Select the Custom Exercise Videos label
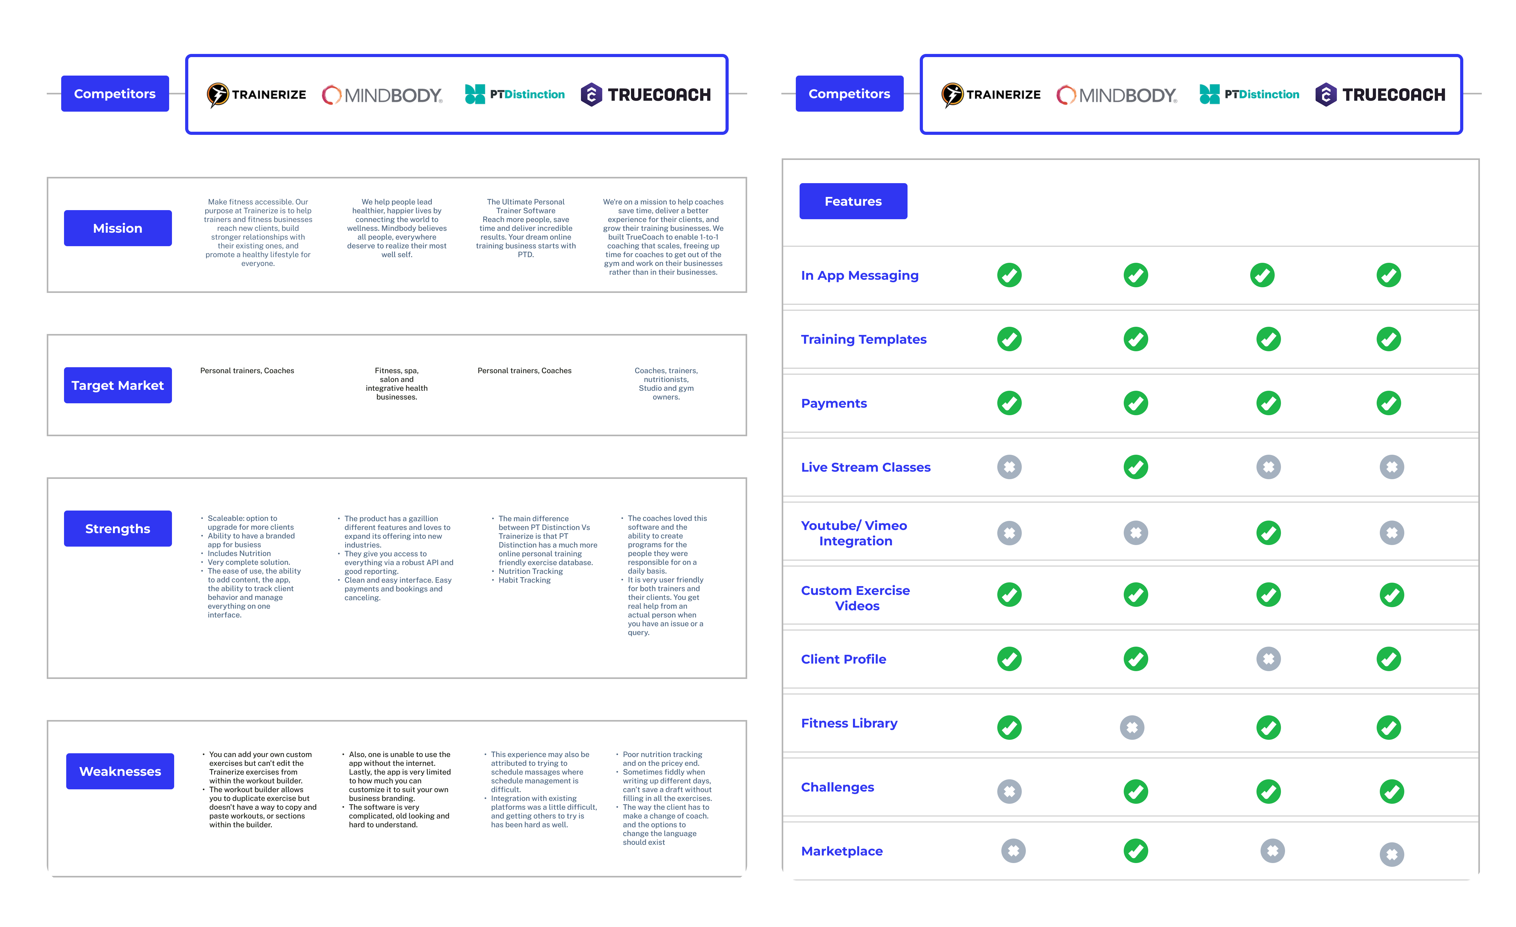The height and width of the screenshot is (927, 1516). (855, 598)
